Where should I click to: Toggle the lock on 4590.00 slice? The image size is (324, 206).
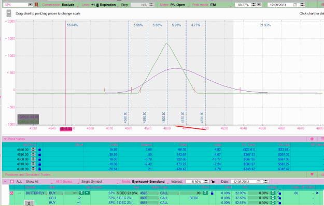click(40, 154)
